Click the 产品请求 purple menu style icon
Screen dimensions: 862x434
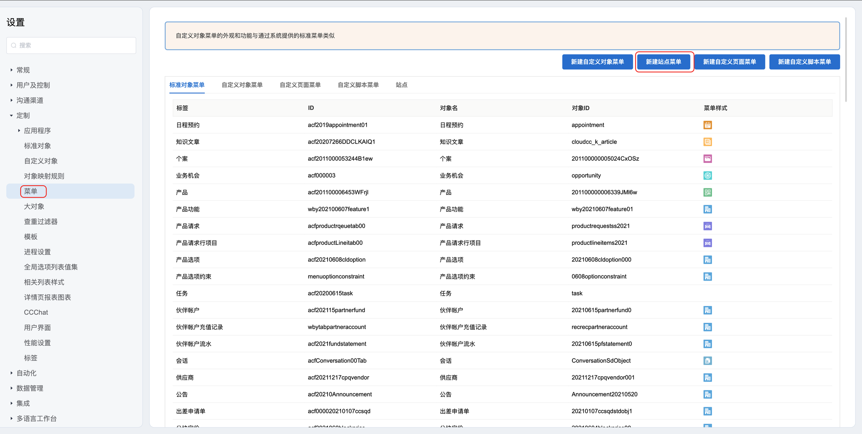click(707, 226)
